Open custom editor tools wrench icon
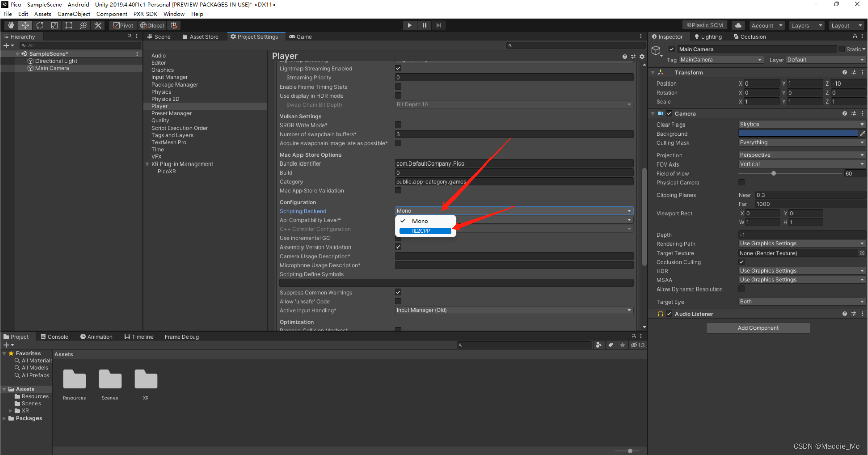 [x=98, y=25]
